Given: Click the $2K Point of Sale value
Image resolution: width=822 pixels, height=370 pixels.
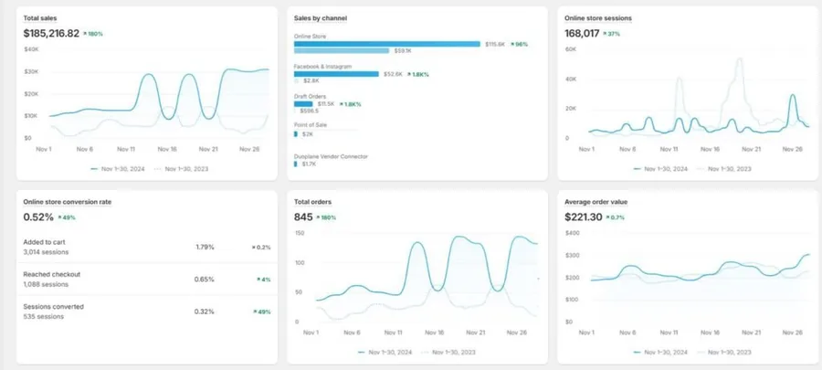Looking at the screenshot, I should click(308, 134).
